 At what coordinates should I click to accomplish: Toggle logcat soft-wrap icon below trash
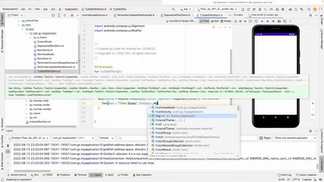click(x=8, y=152)
